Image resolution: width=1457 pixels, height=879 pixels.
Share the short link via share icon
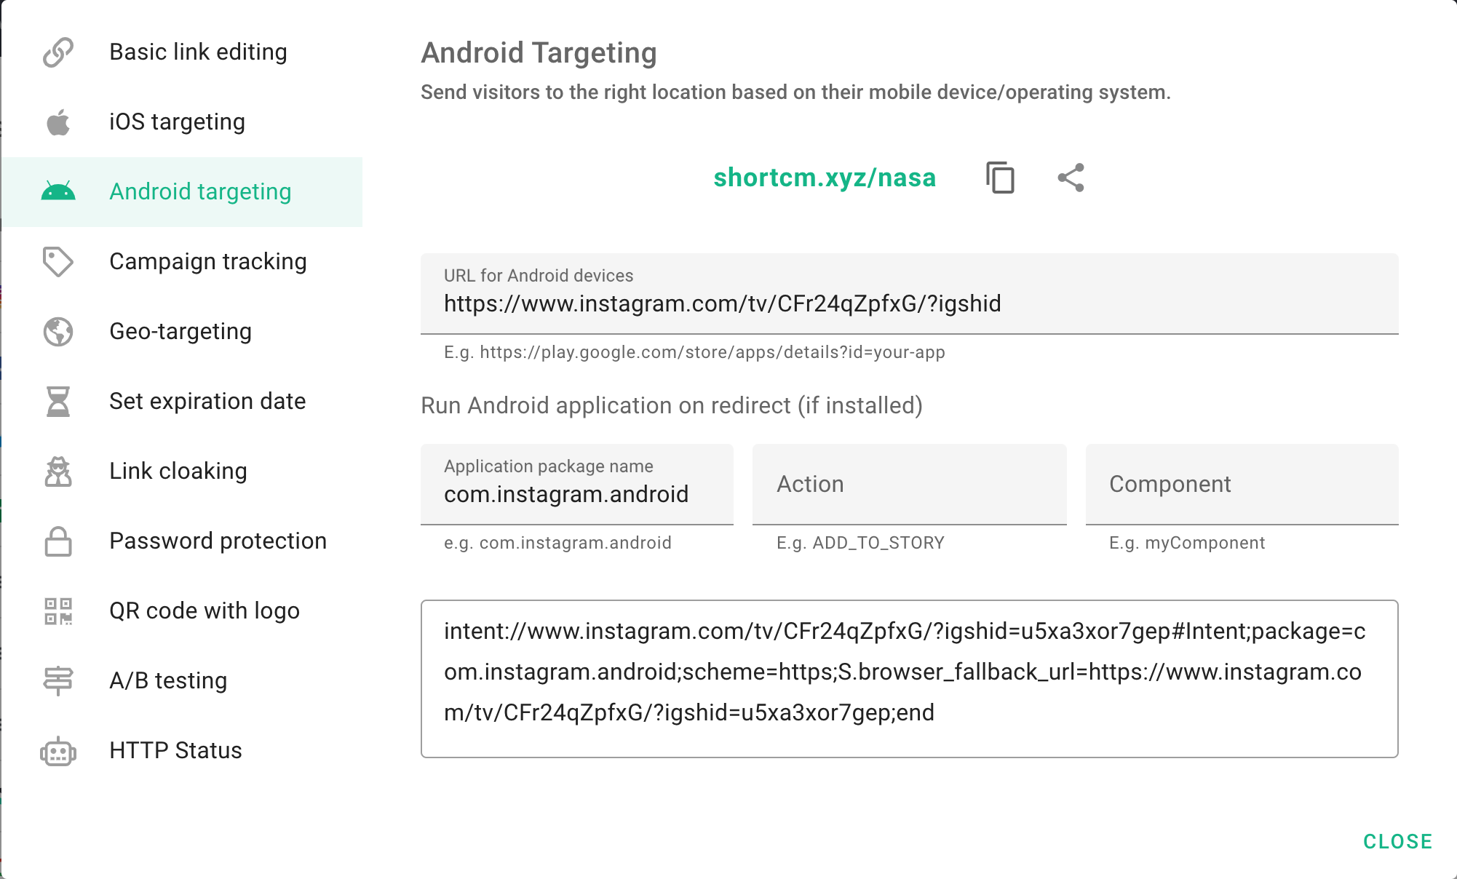tap(1071, 178)
